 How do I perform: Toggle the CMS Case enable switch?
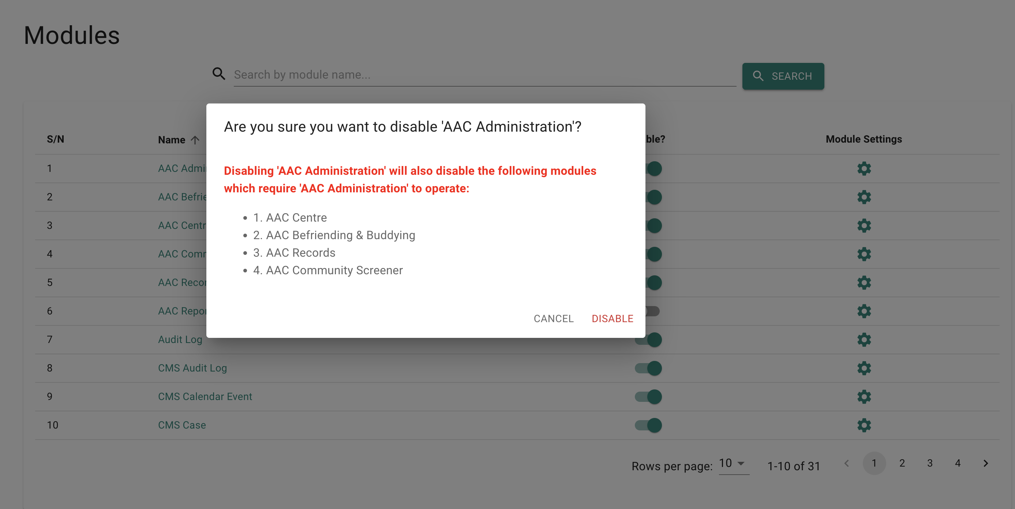(x=648, y=425)
